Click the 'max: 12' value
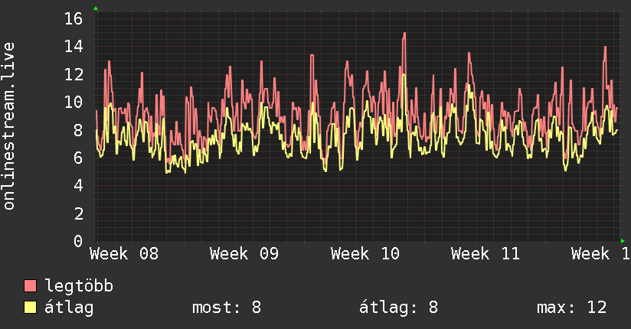Screen dimensions: 631x329 [x=571, y=308]
